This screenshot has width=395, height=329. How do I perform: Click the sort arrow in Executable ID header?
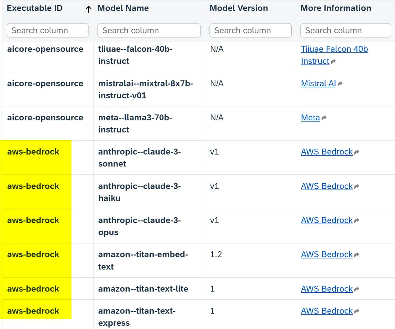(88, 10)
